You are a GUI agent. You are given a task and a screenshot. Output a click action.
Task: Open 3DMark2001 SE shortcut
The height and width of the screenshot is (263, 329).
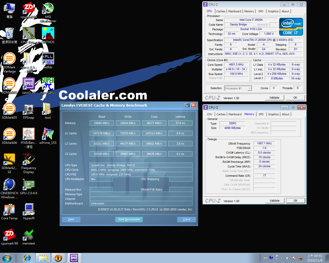click(x=9, y=163)
